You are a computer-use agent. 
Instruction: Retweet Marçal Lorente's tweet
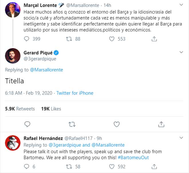(x=69, y=39)
